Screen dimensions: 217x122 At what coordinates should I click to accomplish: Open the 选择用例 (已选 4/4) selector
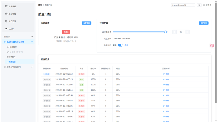(123, 38)
